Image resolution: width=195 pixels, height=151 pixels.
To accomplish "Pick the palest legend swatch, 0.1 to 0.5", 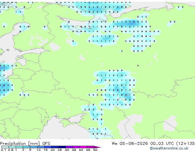I will [x=5, y=147].
